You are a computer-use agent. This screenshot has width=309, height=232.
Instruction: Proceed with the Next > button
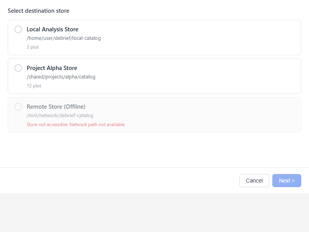[x=286, y=181]
